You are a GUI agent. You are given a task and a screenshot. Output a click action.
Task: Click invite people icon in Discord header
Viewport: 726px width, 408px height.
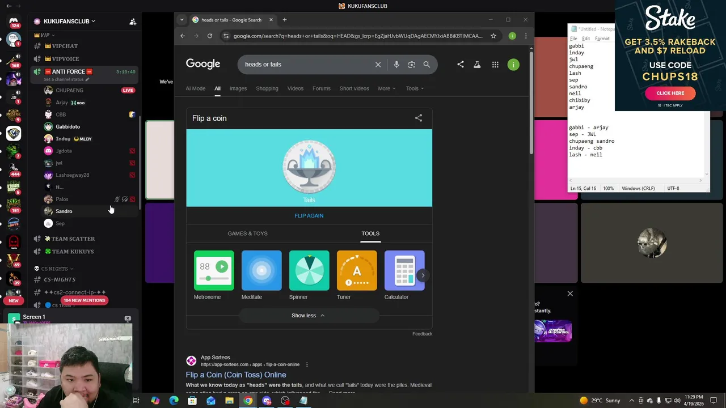[133, 22]
